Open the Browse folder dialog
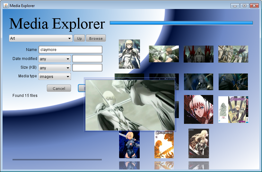 click(96, 38)
